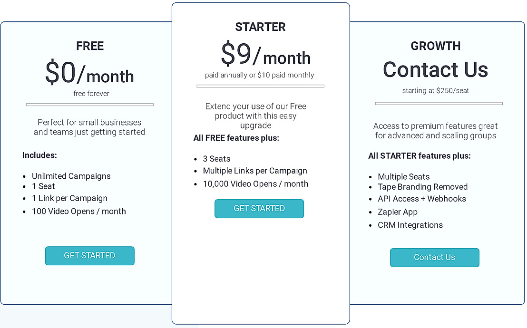Select the FREE plan heading
The image size is (527, 328).
coord(90,46)
